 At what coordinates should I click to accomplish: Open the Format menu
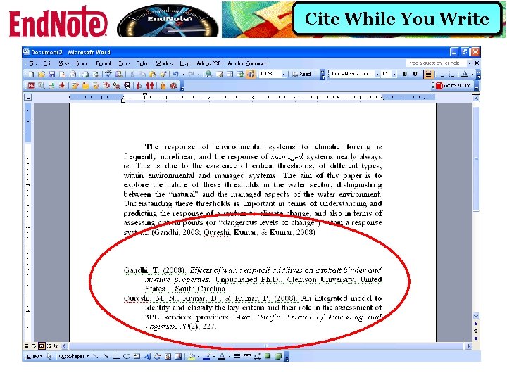[x=104, y=63]
